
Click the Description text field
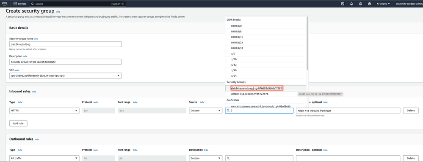click(65, 62)
